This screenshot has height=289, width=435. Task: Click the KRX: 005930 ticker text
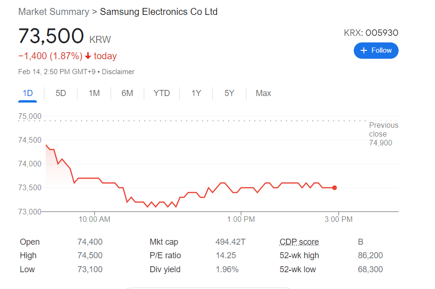point(371,33)
